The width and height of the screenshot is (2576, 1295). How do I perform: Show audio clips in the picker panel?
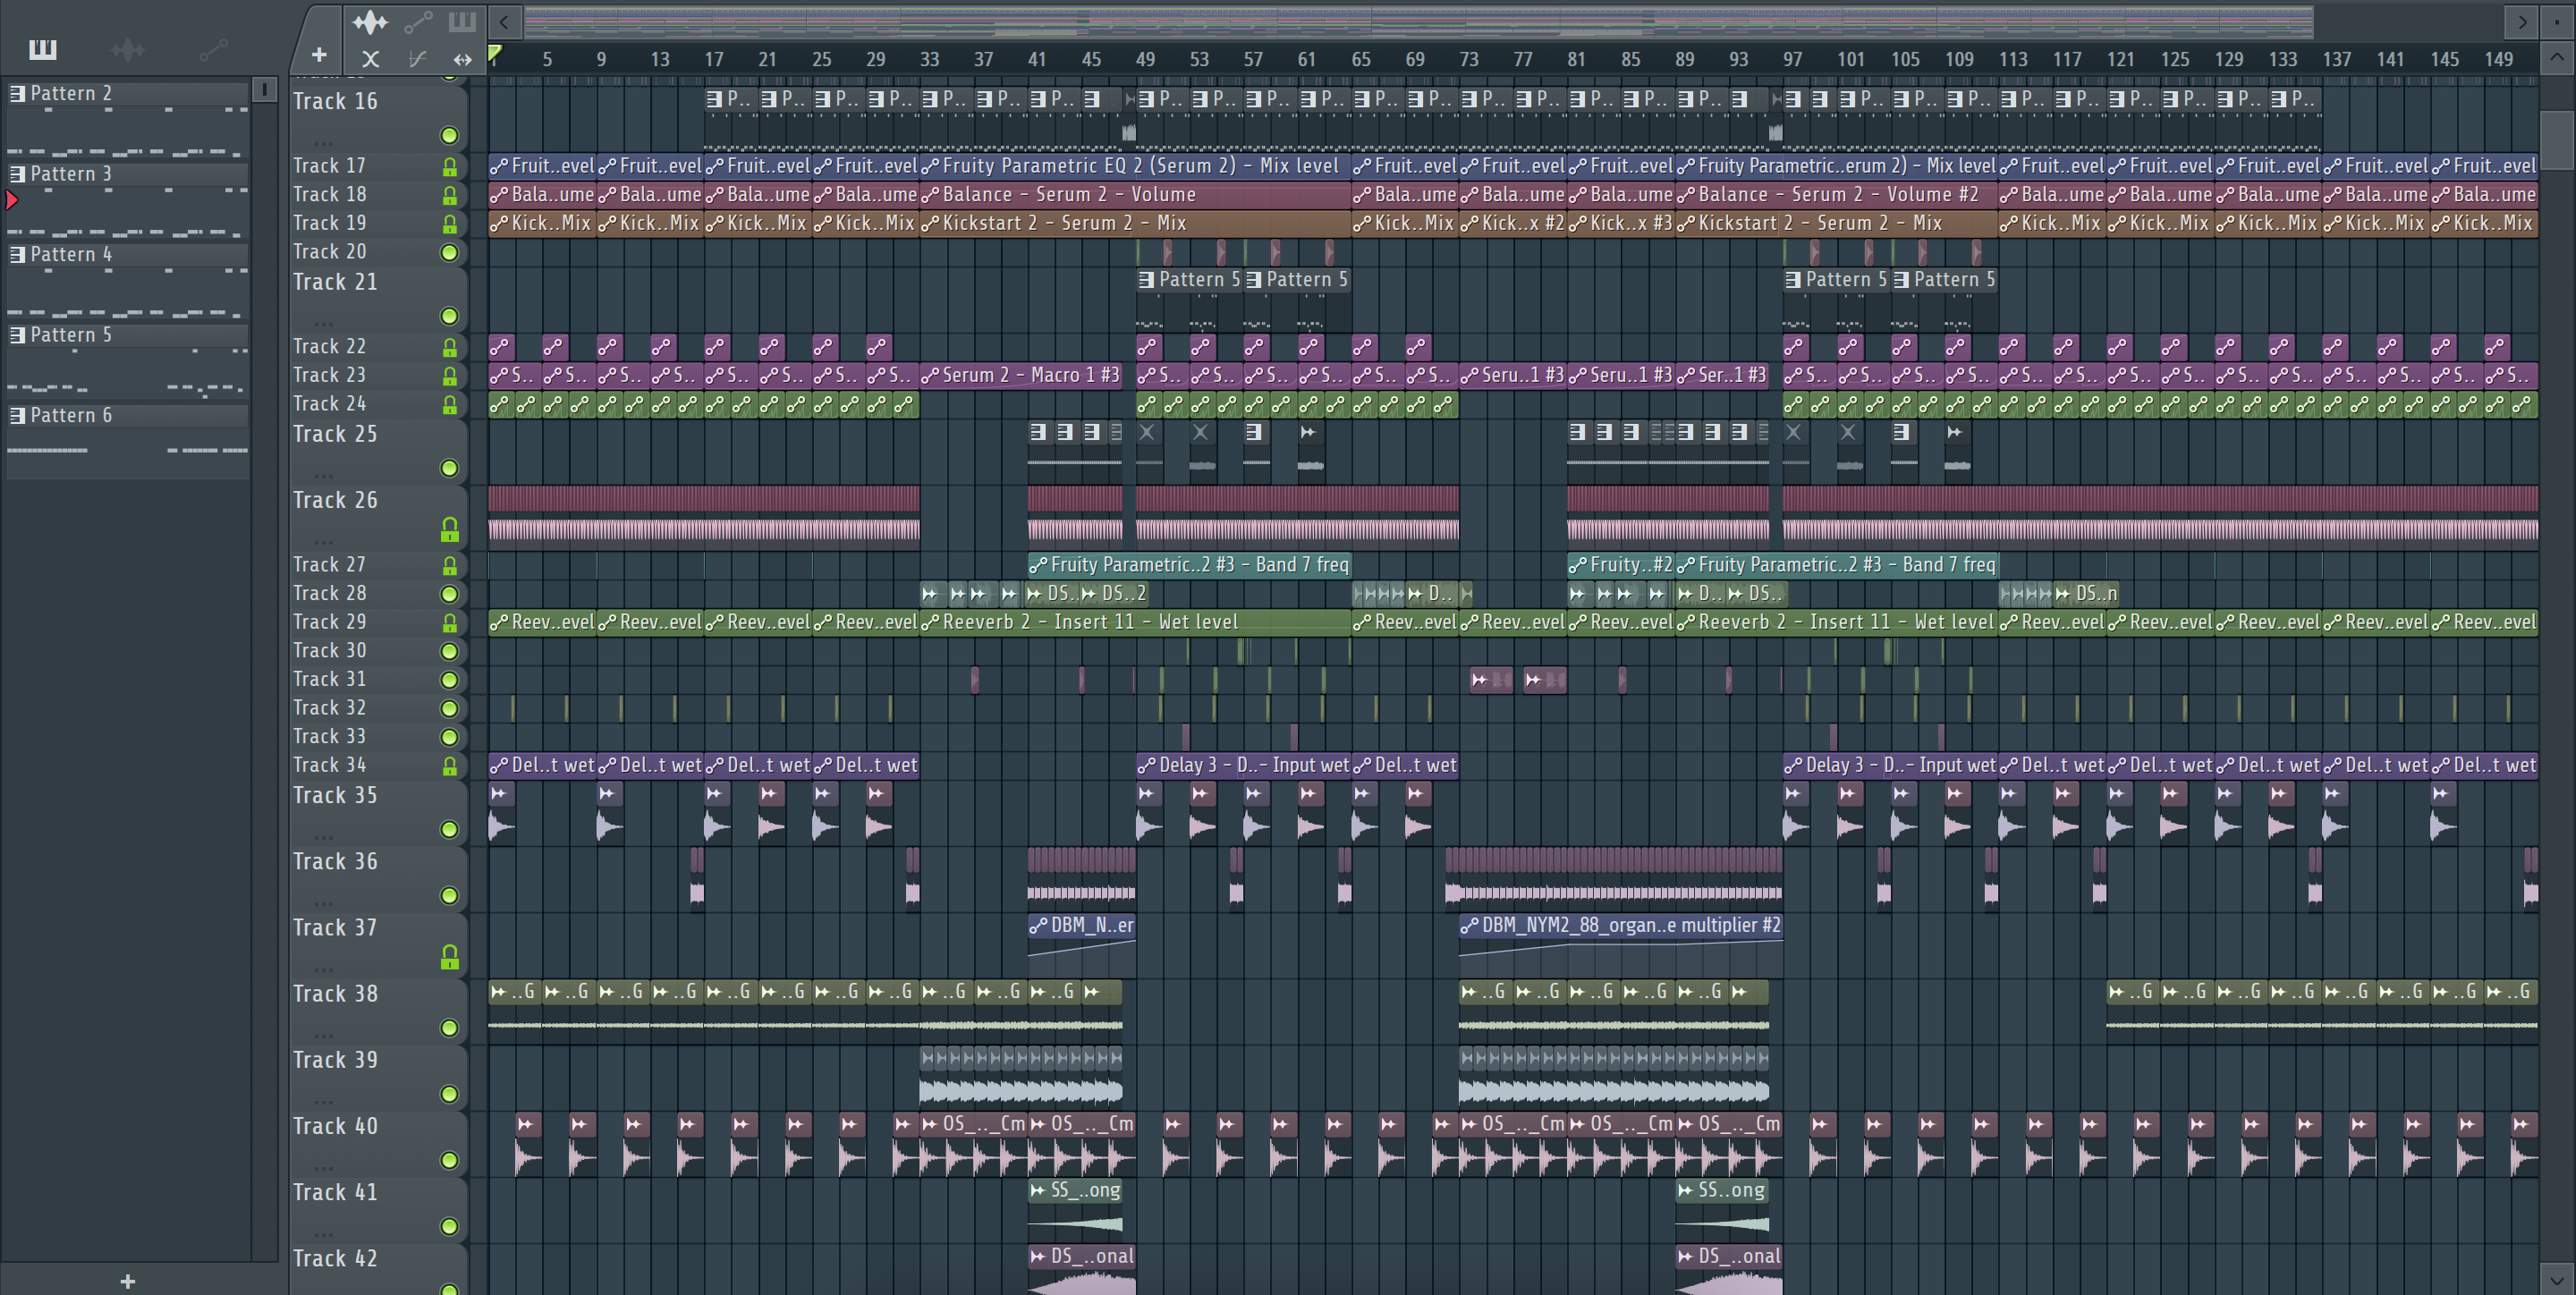click(x=128, y=48)
